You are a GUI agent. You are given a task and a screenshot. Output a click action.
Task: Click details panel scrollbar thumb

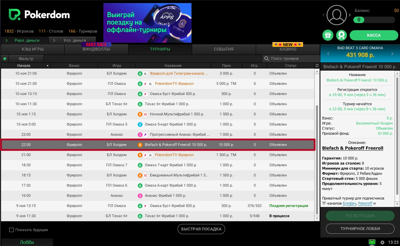(x=397, y=136)
